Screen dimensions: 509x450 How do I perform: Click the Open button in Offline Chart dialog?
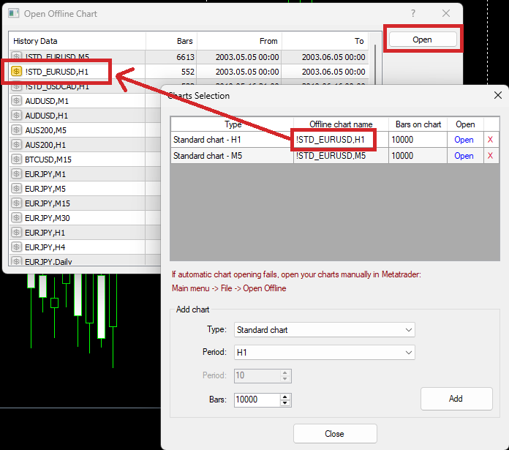click(x=422, y=40)
